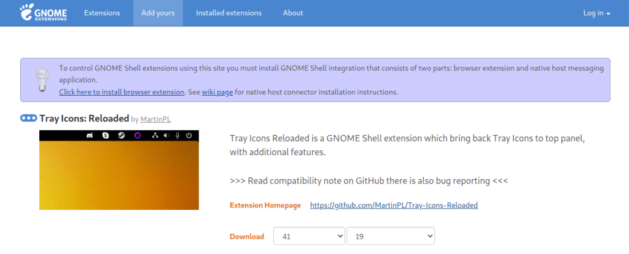Click the lightbulb hint icon
The image size is (629, 254).
pyautogui.click(x=42, y=80)
